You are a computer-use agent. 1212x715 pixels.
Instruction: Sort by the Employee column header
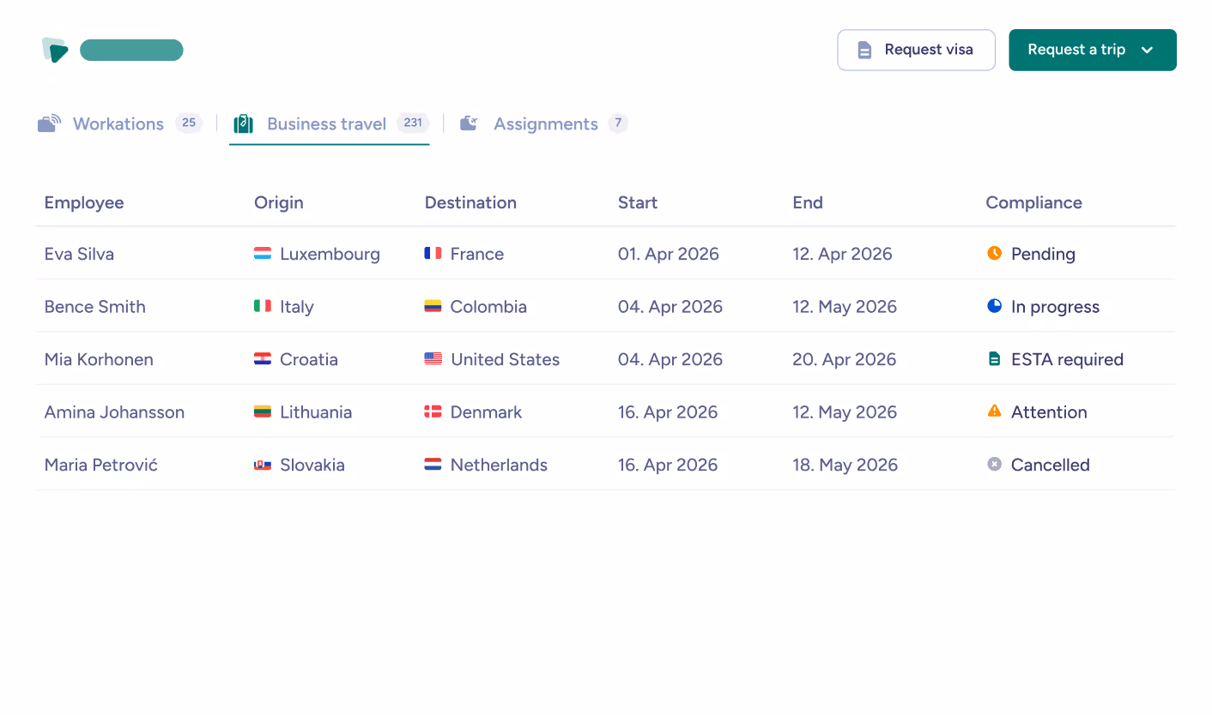click(84, 202)
